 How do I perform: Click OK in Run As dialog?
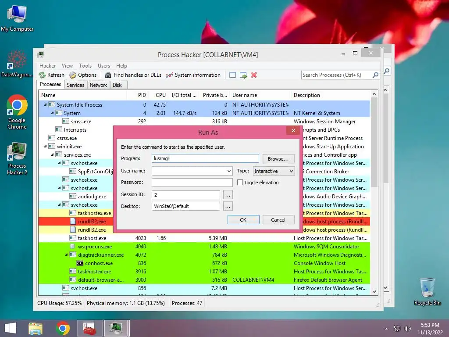pos(243,220)
